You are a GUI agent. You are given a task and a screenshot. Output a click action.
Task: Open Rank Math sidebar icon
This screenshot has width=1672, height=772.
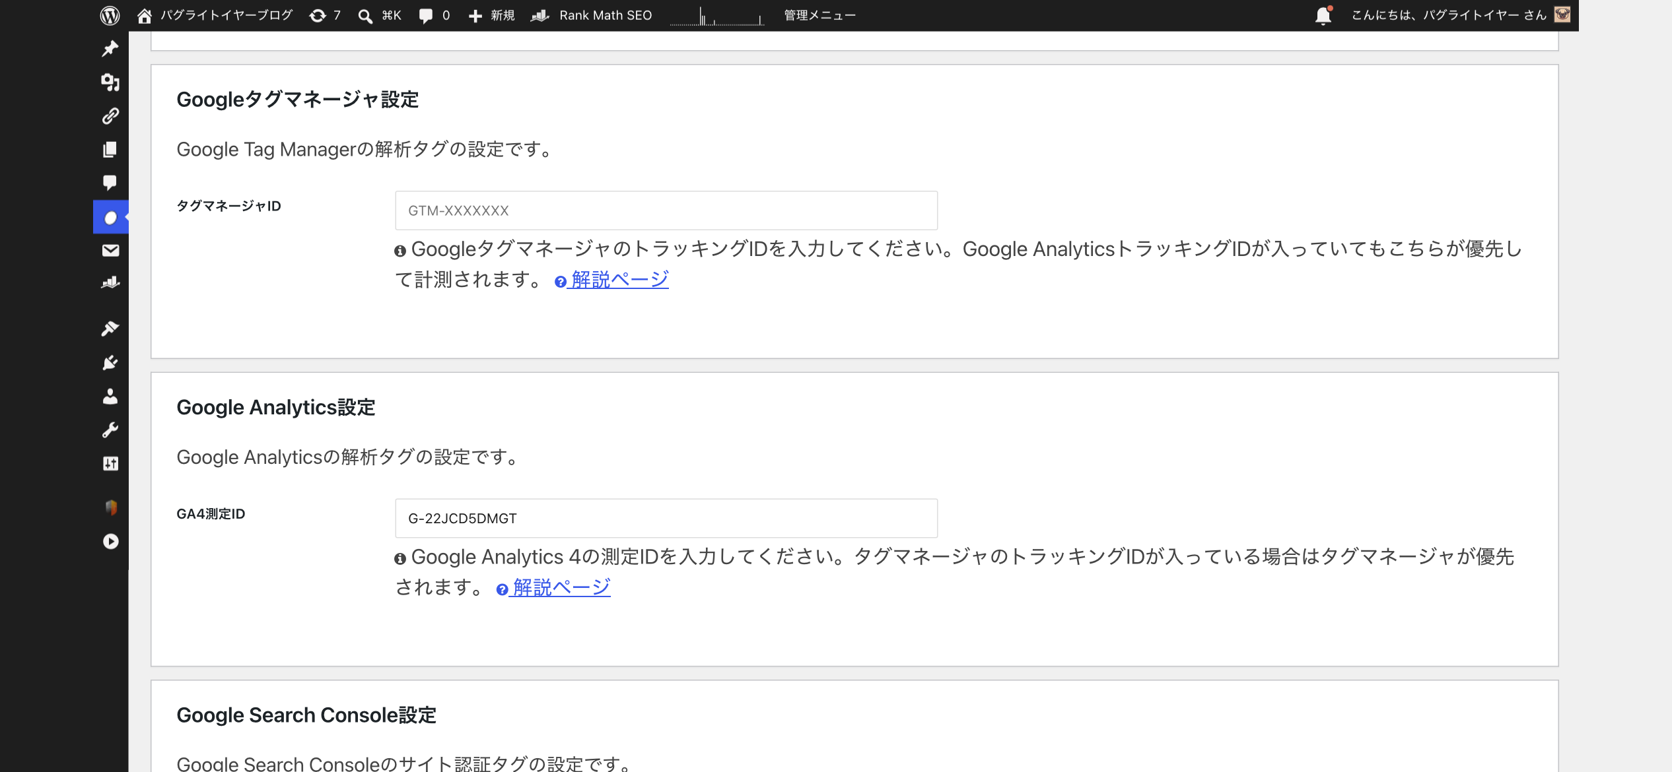pos(110,282)
